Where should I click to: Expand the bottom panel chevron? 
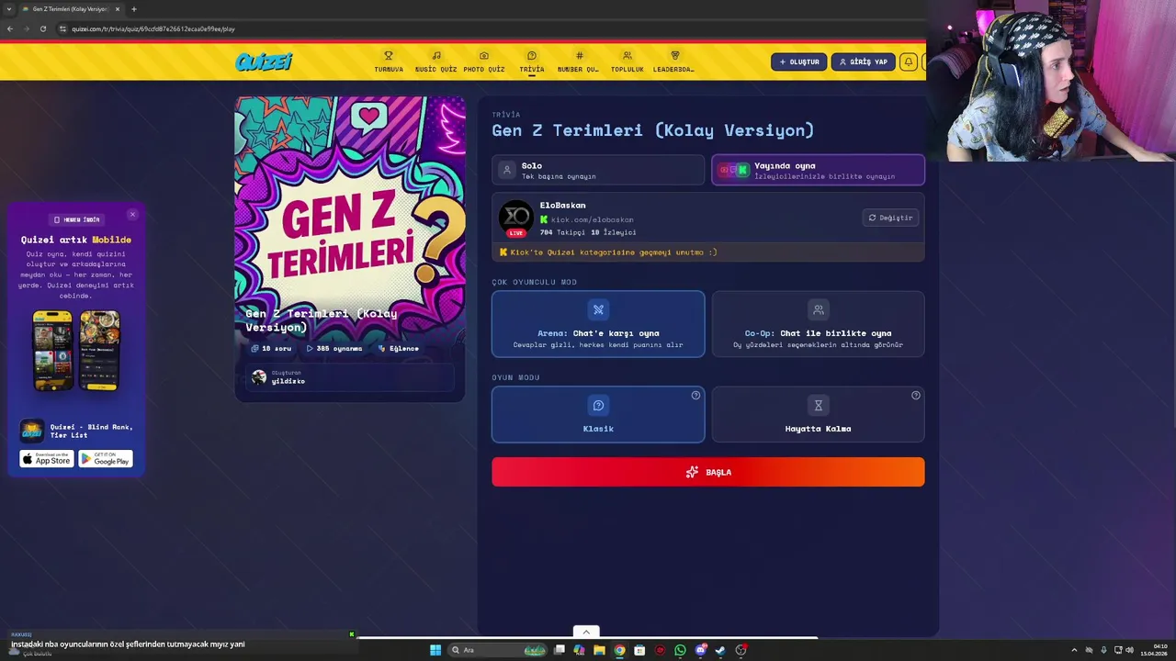click(586, 632)
